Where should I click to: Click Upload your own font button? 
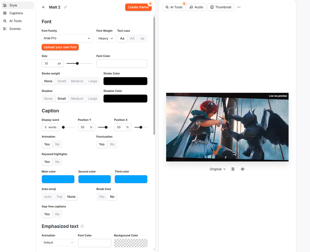tap(60, 47)
